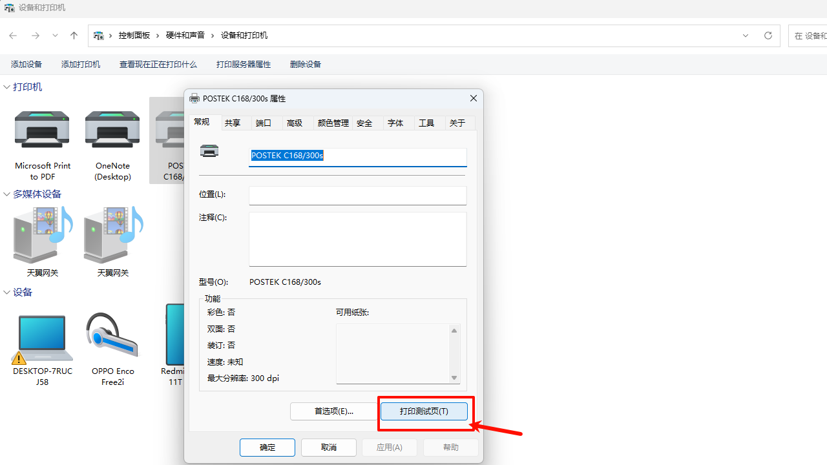
Task: Select the first 天翼网关 media device icon
Action: point(43,235)
